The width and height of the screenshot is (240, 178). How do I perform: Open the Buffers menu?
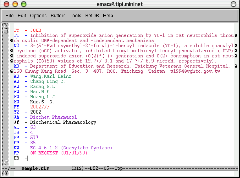[58, 16]
